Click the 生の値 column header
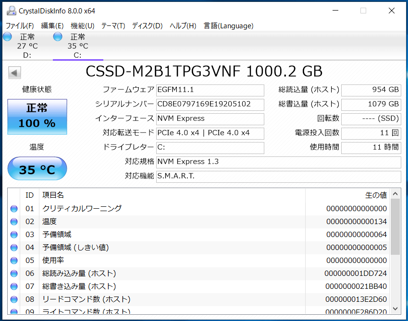408x321 pixels. coord(347,195)
